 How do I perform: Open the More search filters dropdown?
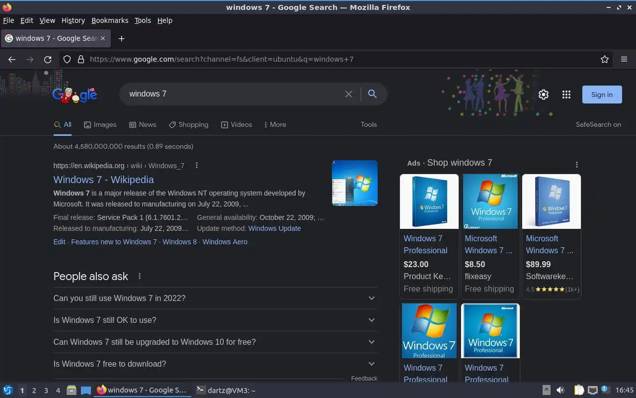[x=275, y=125]
